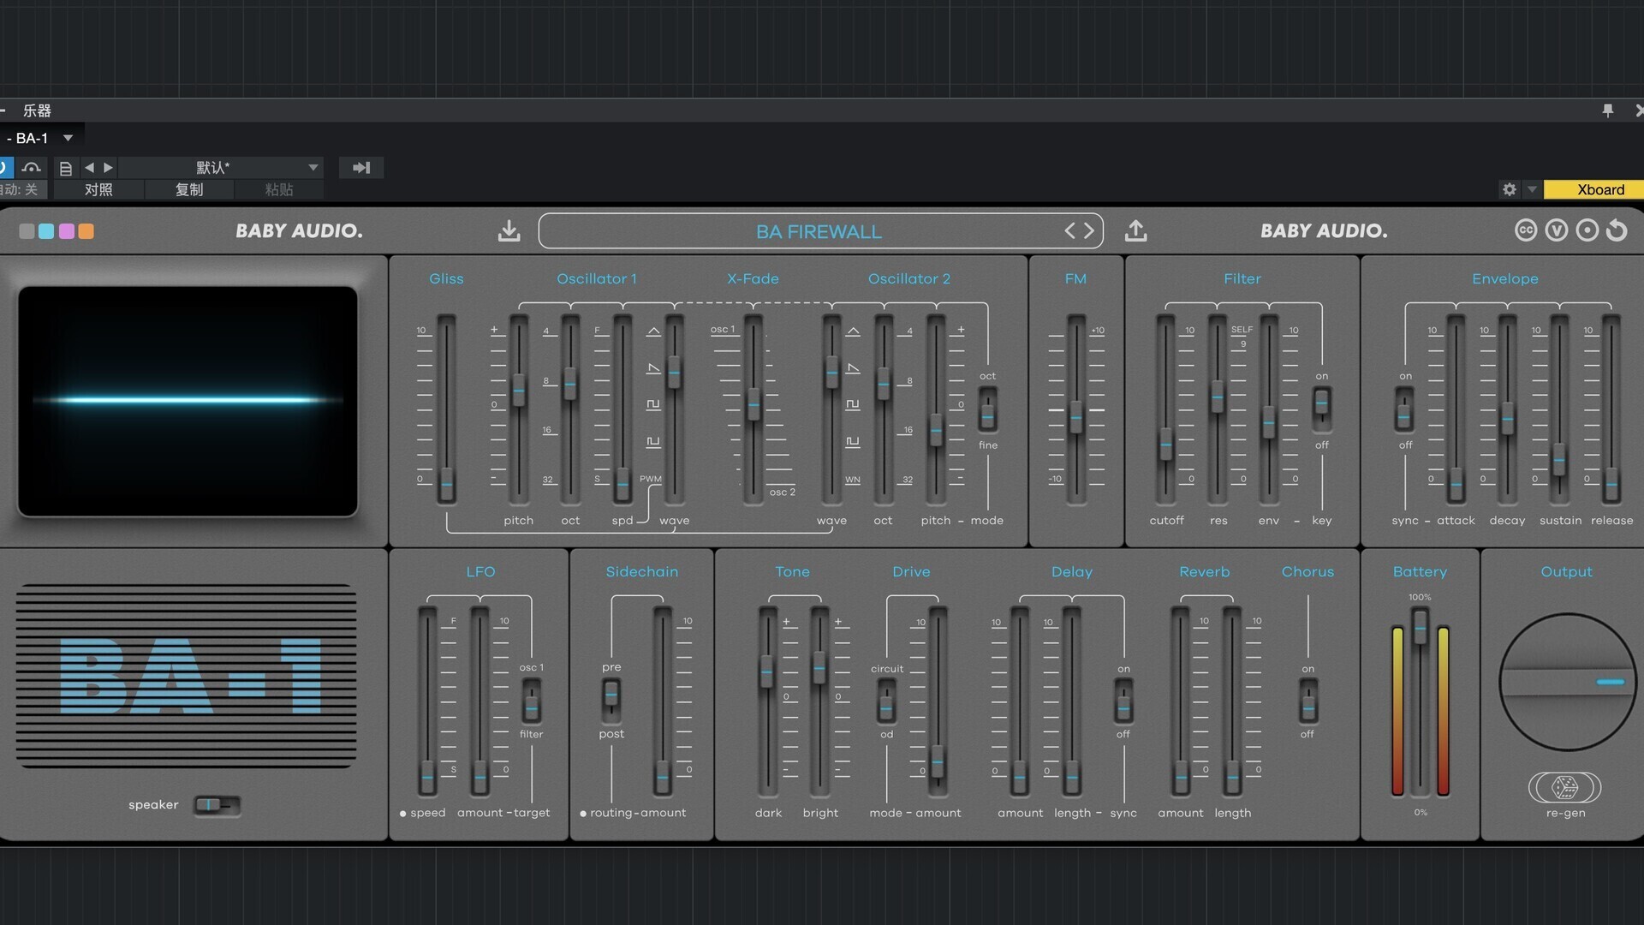The width and height of the screenshot is (1644, 925).
Task: Click the Battery level slider
Action: click(1420, 701)
